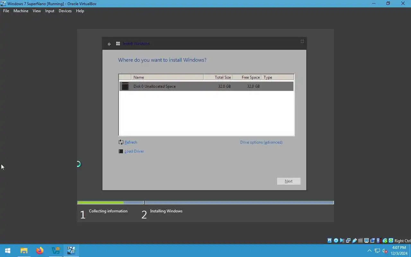Viewport: 411px width, 257px height.
Task: Click the Installing Windows step label
Action: pos(166,211)
